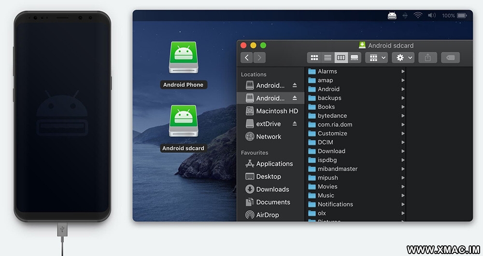Click the MacDroid Android menu bar icon
The width and height of the screenshot is (483, 256).
point(392,15)
